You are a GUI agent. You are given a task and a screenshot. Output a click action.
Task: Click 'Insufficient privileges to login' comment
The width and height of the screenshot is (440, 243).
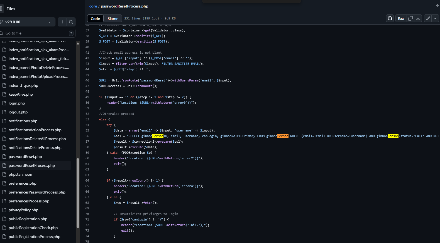[x=146, y=214]
